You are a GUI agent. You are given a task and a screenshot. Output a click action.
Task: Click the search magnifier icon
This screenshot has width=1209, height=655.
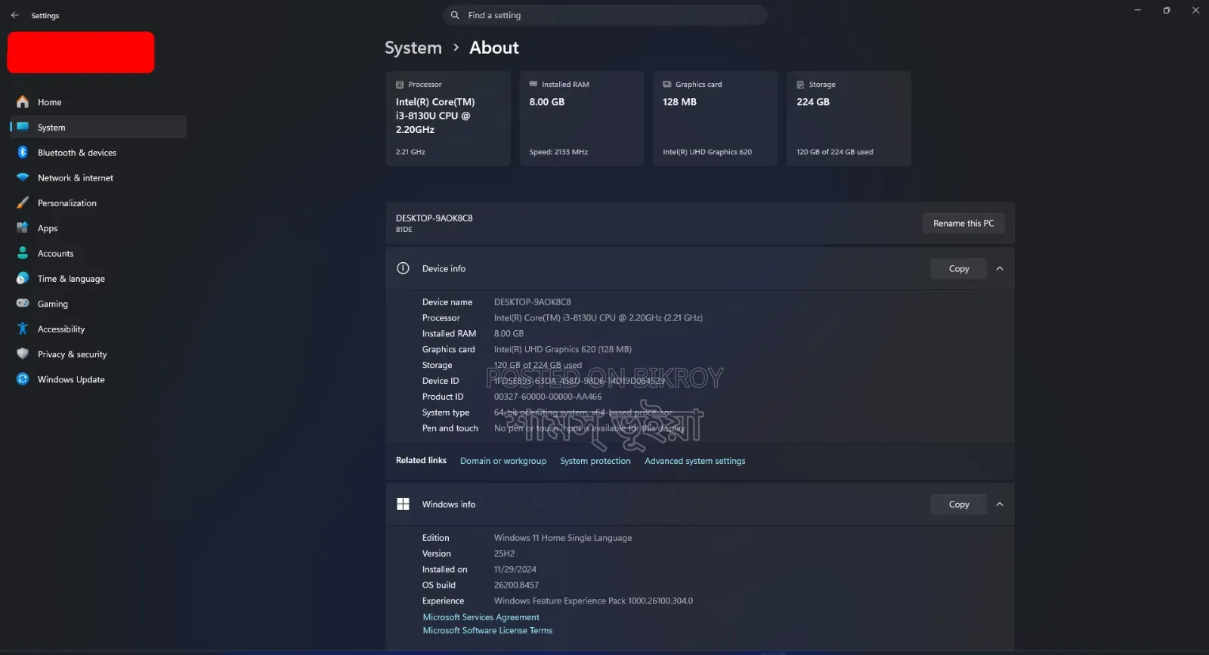[455, 15]
